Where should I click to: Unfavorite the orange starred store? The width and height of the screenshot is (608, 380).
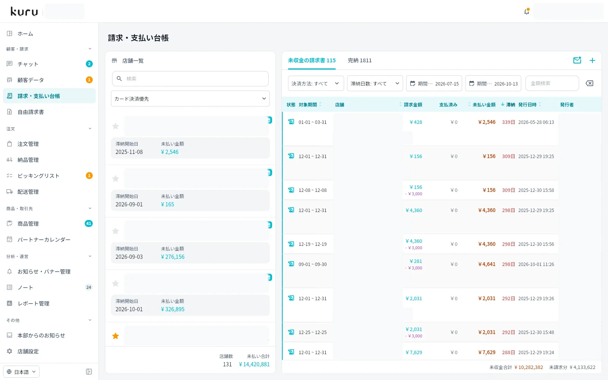coord(116,336)
